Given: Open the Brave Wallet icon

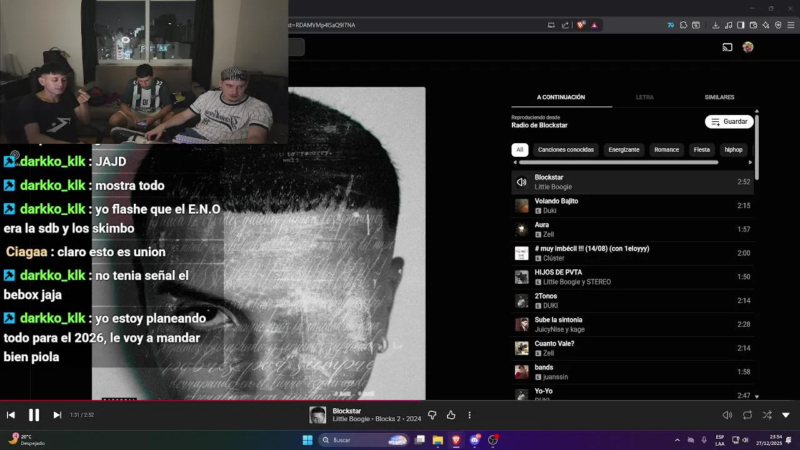Looking at the screenshot, I should coord(753,25).
